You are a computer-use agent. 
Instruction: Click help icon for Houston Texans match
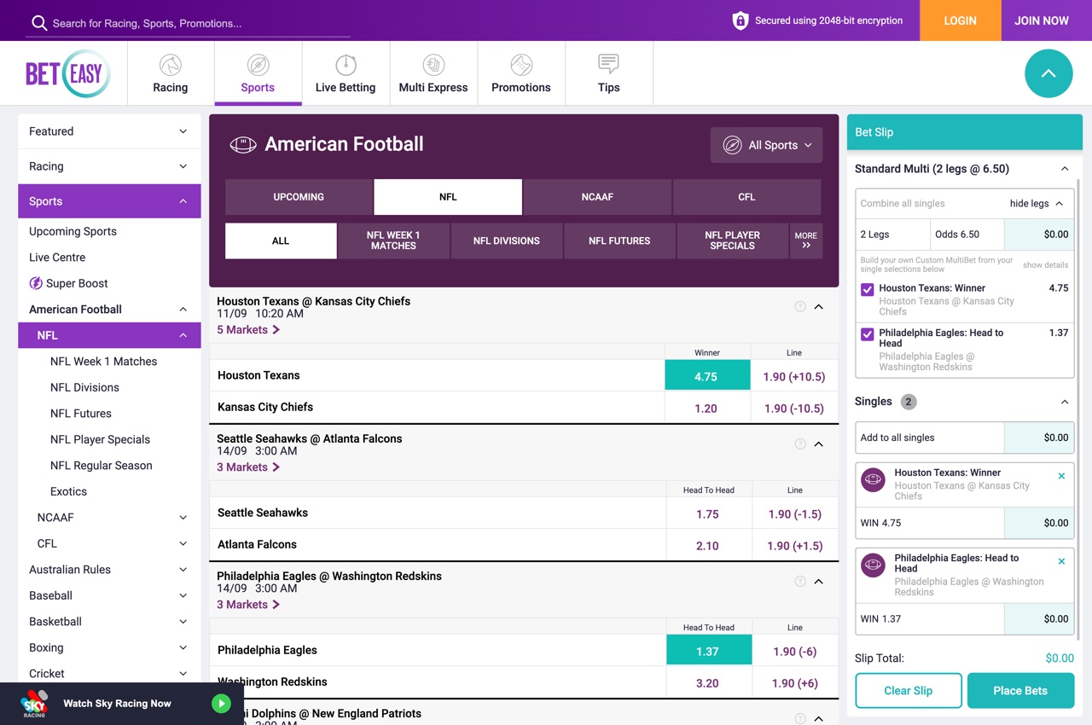pos(800,306)
